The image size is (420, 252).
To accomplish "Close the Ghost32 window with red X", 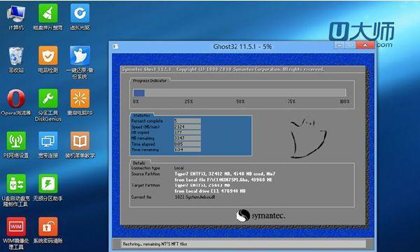I will pyautogui.click(x=365, y=45).
